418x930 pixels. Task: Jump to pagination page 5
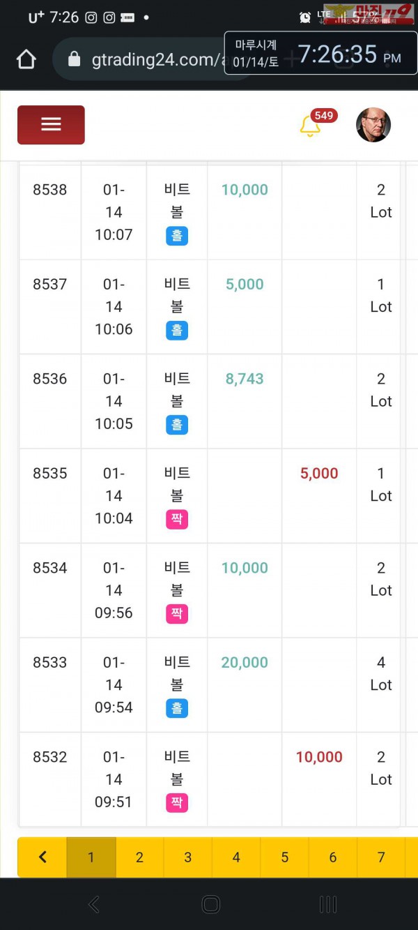pos(284,857)
